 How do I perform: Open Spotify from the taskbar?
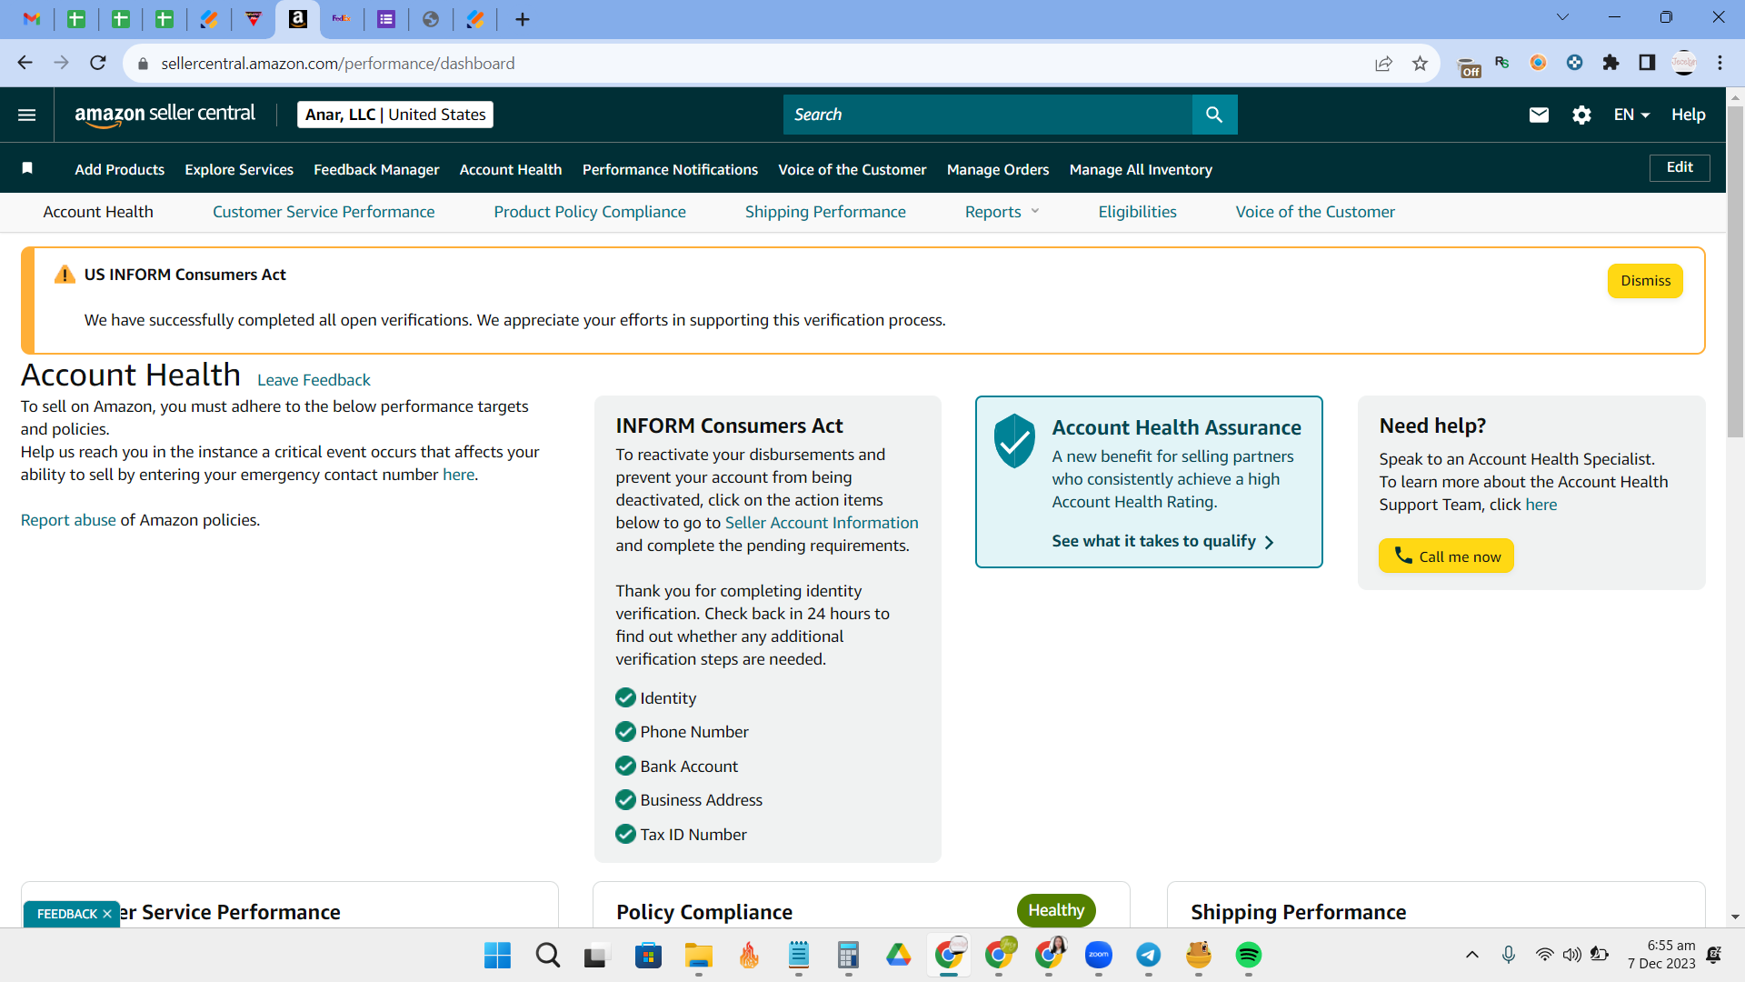[1248, 955]
